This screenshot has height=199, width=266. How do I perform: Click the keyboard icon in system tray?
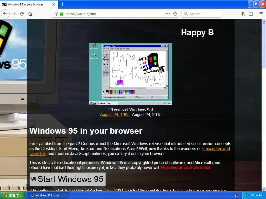(237, 195)
